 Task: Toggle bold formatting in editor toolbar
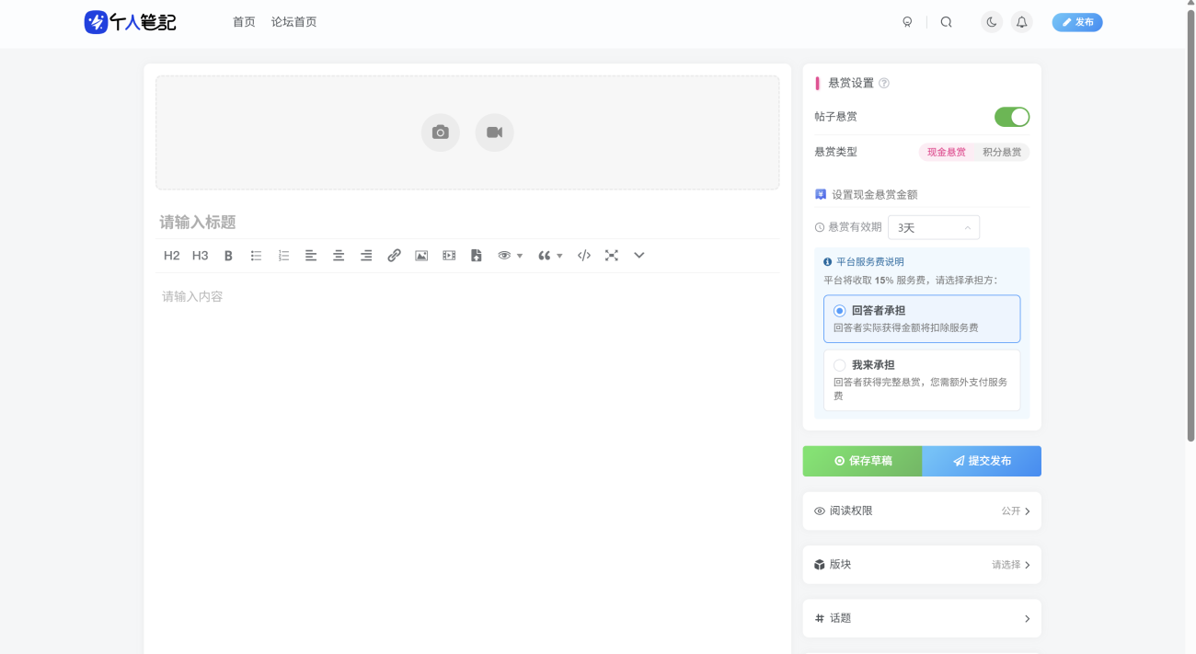pyautogui.click(x=228, y=256)
